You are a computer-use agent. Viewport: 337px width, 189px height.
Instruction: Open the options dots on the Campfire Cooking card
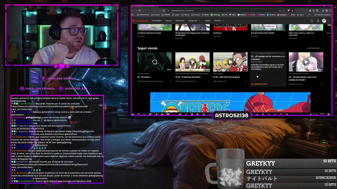284,84
